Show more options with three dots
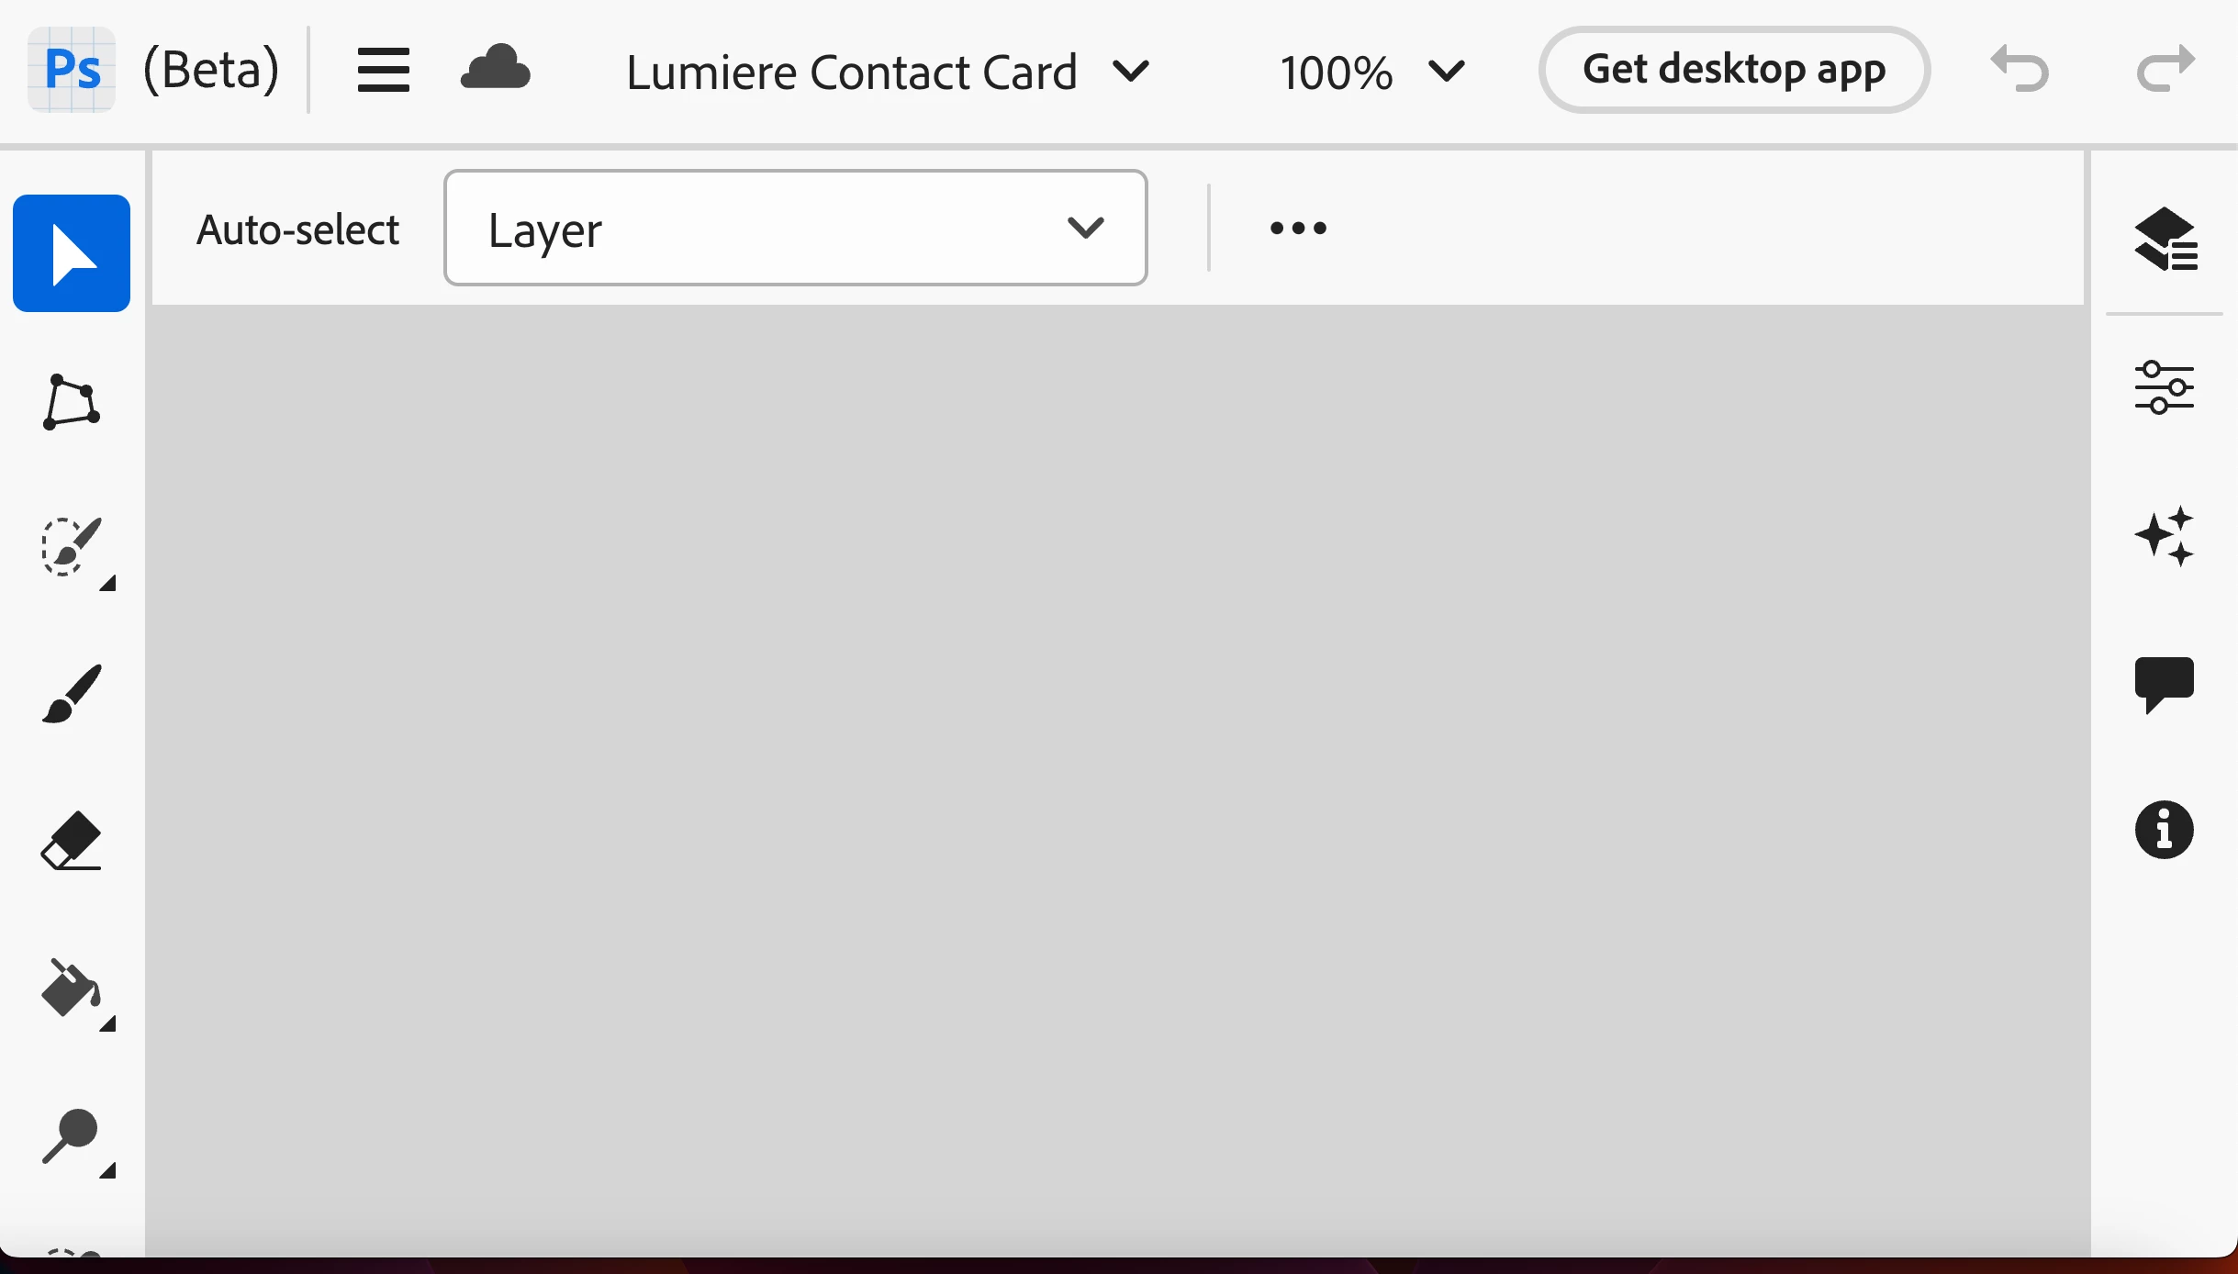2238x1274 pixels. (1298, 228)
